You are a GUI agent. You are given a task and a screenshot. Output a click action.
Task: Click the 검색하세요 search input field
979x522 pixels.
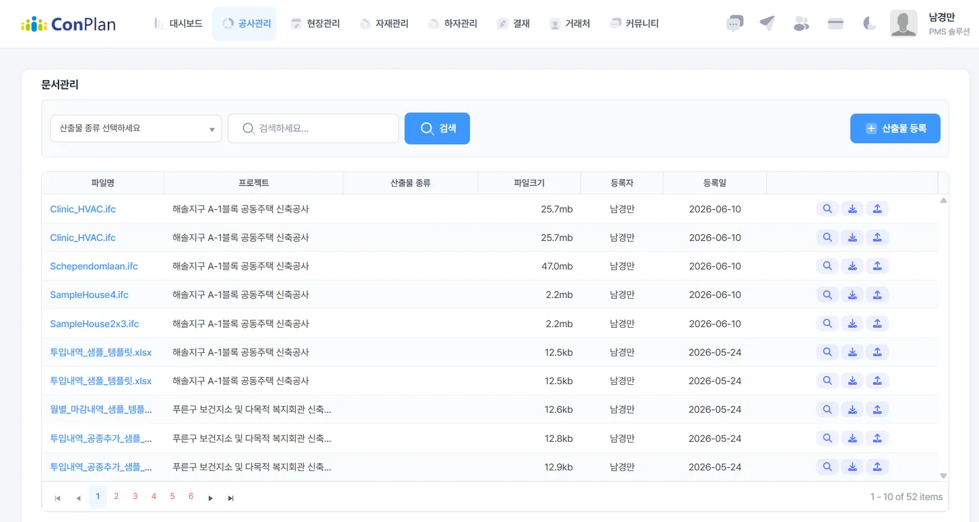coord(313,128)
